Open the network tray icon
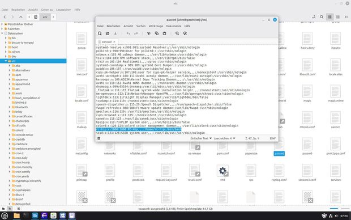This screenshot has width=351, height=220. pyautogui.click(x=331, y=215)
